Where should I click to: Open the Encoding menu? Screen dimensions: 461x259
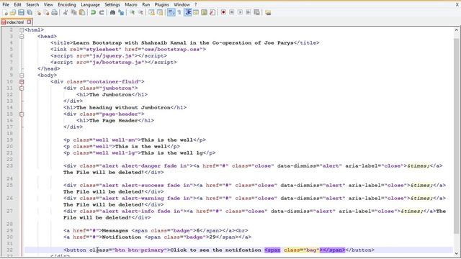(67, 5)
